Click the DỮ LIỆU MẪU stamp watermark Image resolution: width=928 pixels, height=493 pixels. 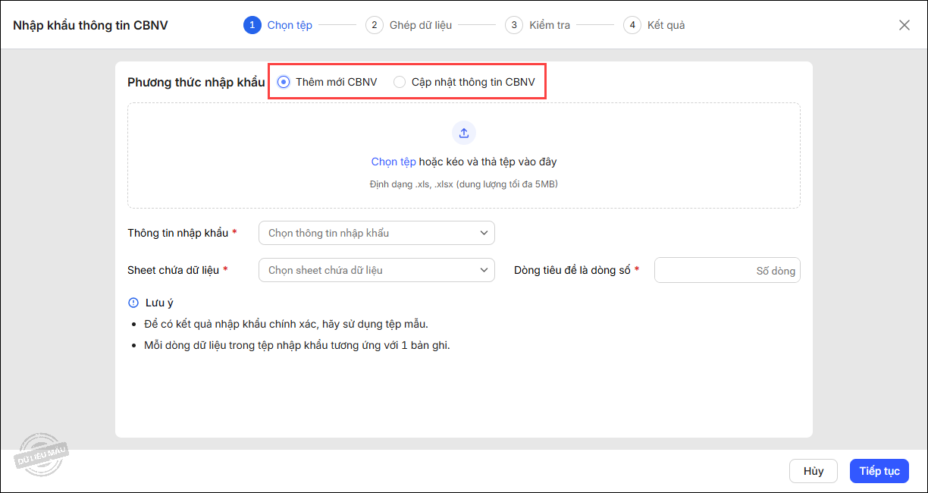pyautogui.click(x=42, y=454)
